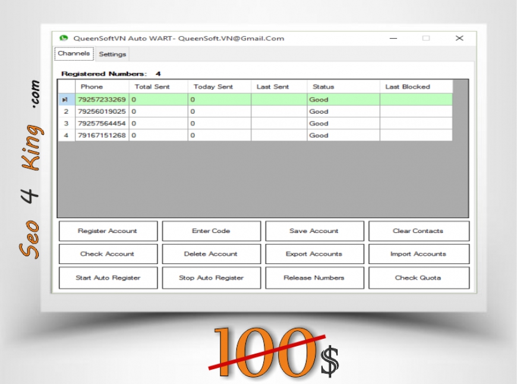Select phone number 79167151268

click(102, 136)
